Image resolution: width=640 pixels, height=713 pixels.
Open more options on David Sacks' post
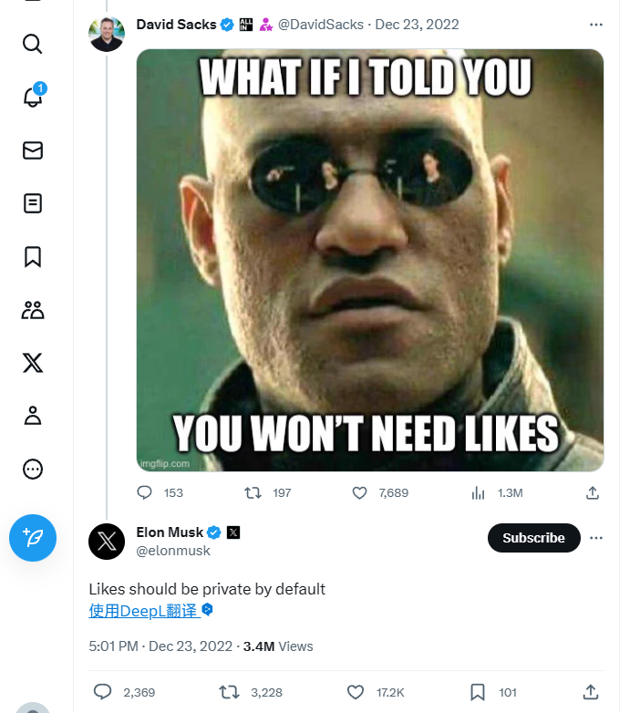[x=596, y=25]
